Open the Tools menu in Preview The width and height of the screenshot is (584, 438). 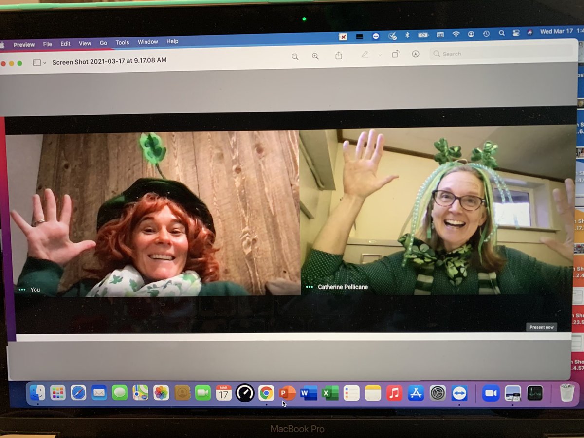pyautogui.click(x=122, y=42)
